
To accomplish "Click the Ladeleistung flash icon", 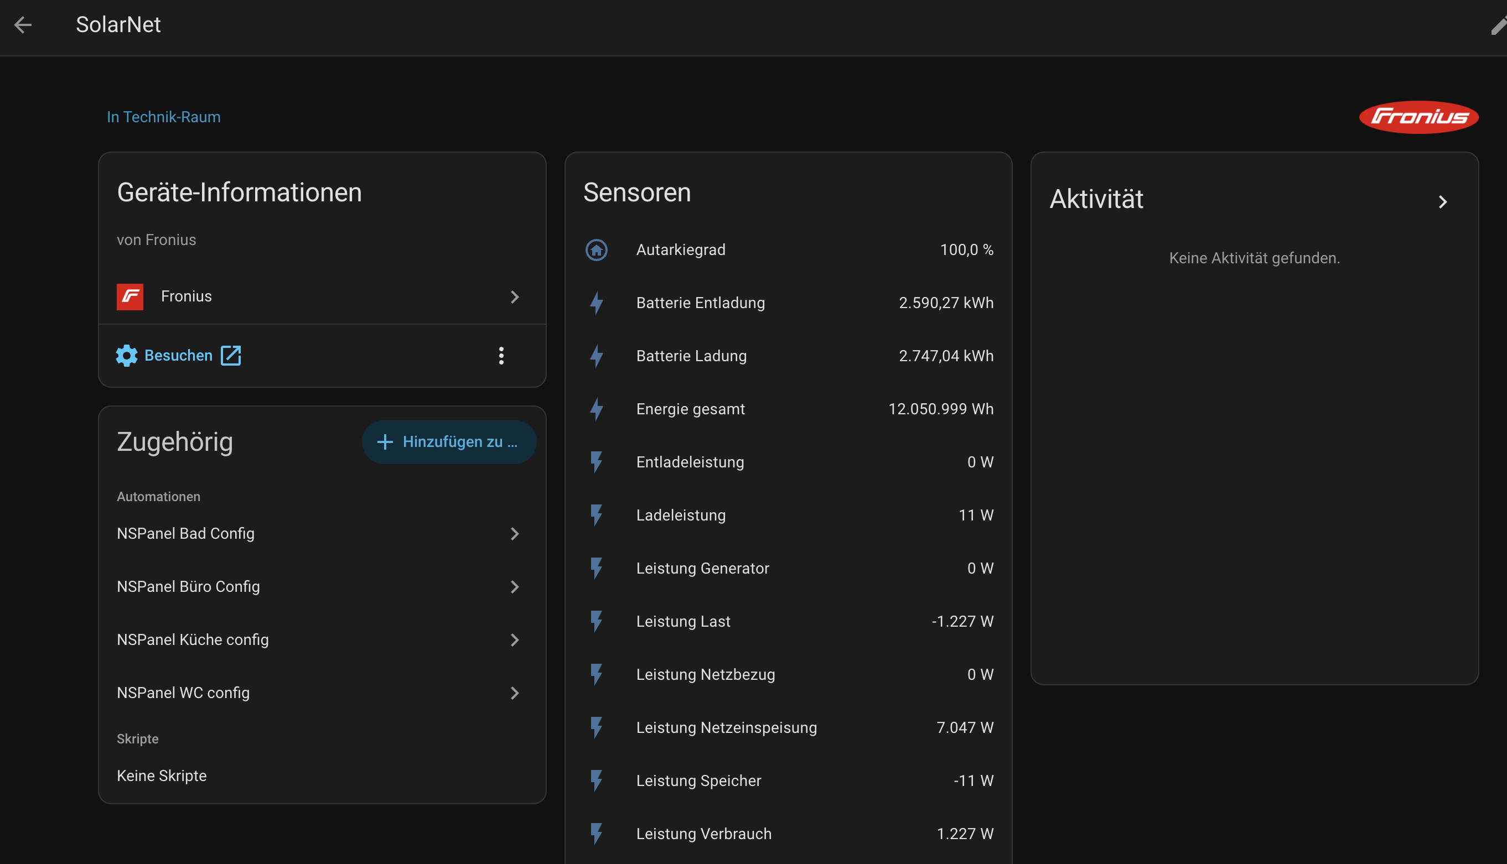I will pyautogui.click(x=596, y=515).
